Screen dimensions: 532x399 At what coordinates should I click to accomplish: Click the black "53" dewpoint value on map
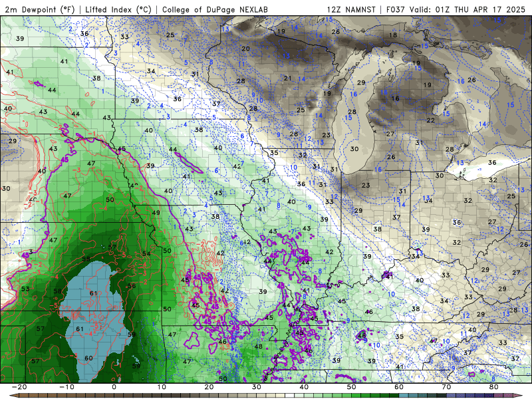25,289
